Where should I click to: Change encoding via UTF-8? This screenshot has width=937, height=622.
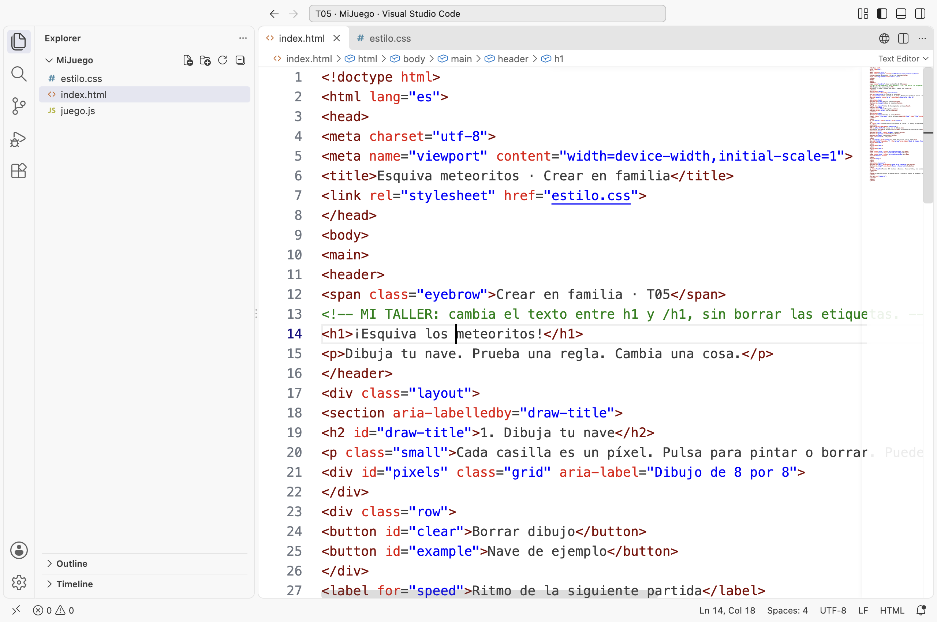point(833,610)
